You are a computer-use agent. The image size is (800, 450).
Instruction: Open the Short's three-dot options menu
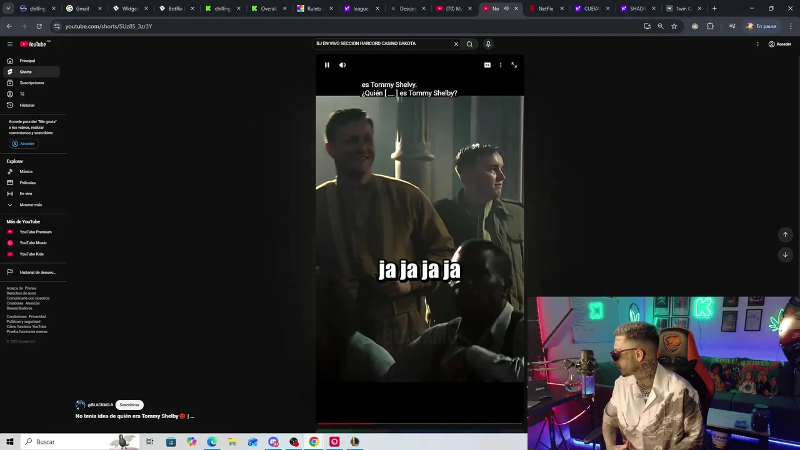tap(501, 65)
